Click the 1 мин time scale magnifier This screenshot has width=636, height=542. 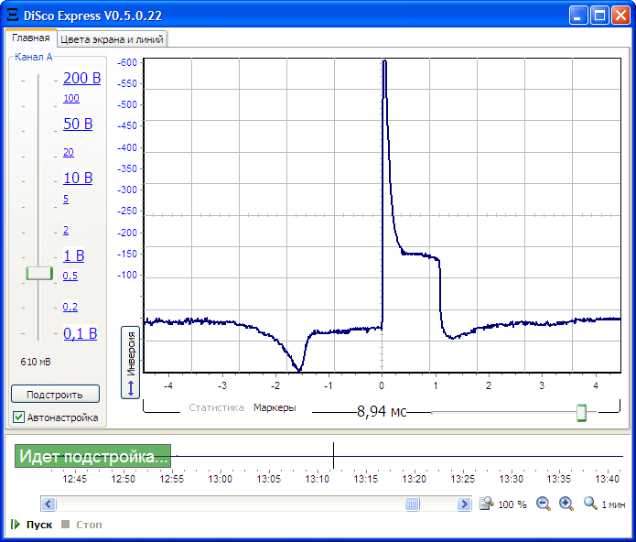(x=590, y=504)
